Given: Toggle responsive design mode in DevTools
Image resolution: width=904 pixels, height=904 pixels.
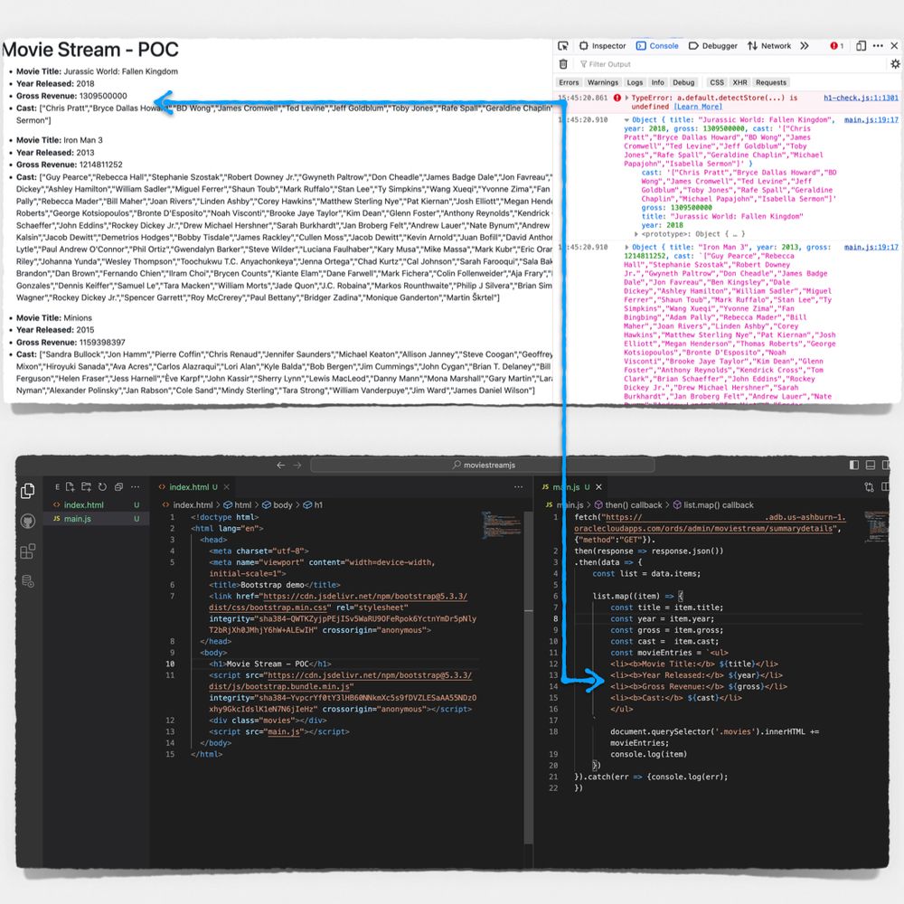Looking at the screenshot, I should (861, 46).
